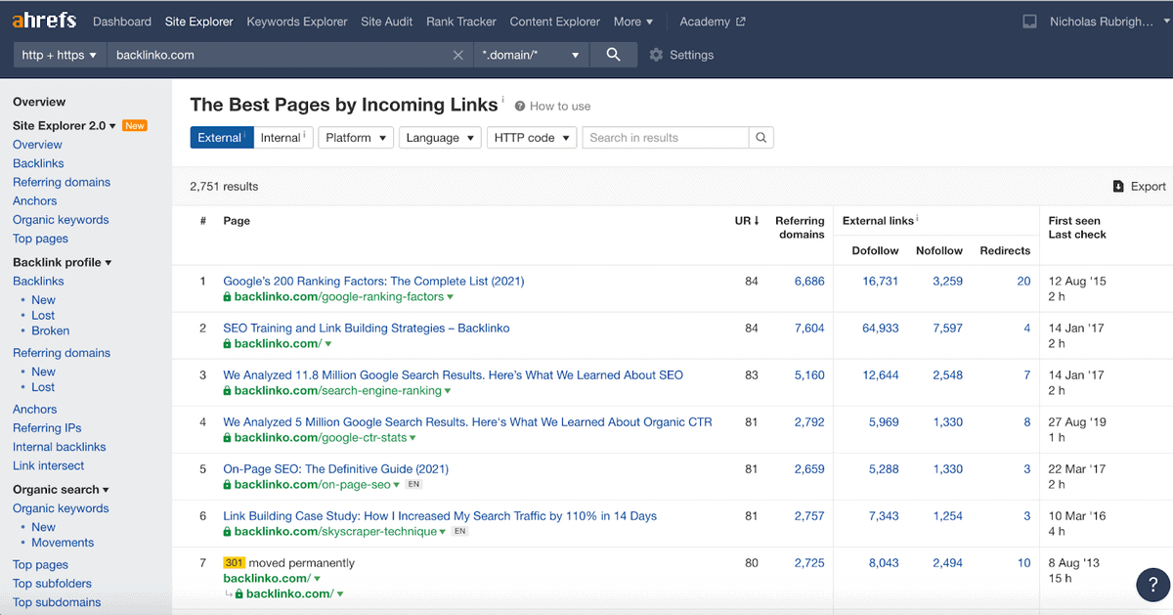This screenshot has height=615, width=1173.
Task: Click nofollow value 7,597
Action: pyautogui.click(x=947, y=328)
